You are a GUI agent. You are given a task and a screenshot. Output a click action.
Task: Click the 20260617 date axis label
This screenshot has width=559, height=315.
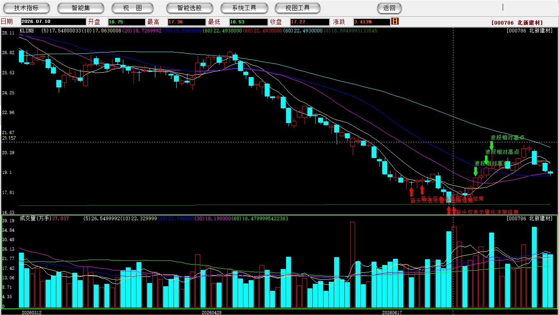(392, 313)
